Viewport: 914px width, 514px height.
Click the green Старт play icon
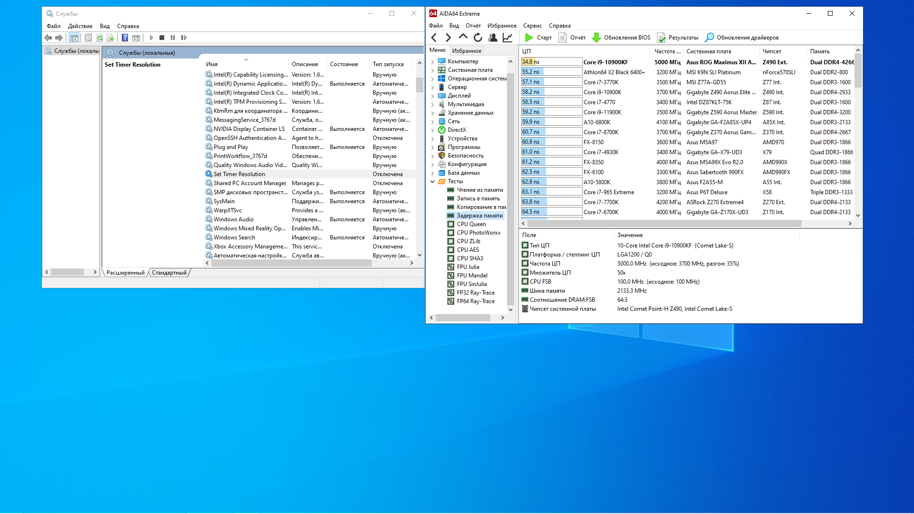click(x=528, y=38)
